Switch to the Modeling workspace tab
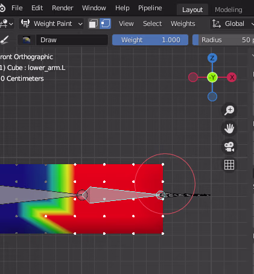The height and width of the screenshot is (274, 254). coord(229,10)
